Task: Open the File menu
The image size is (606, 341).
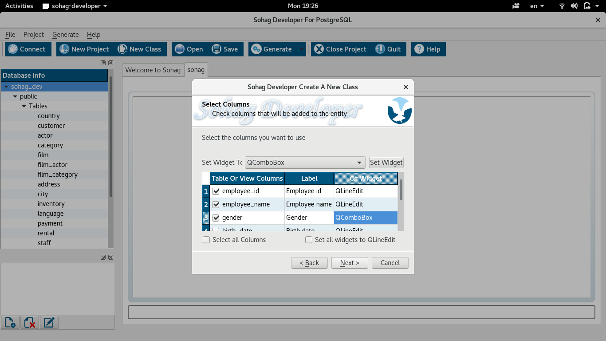Action: click(10, 35)
